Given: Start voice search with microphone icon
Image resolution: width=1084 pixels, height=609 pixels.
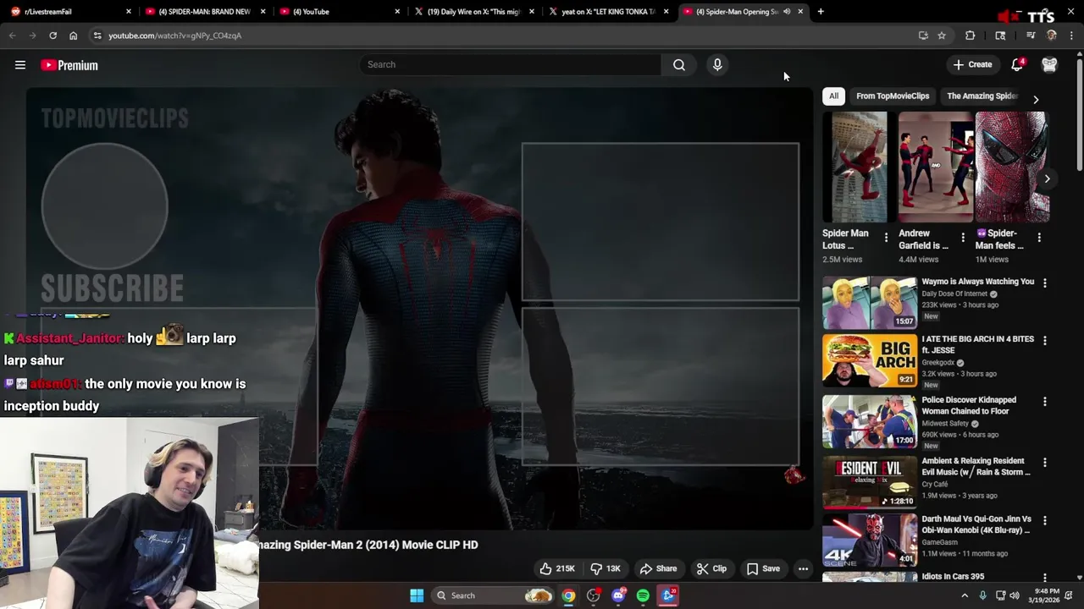Looking at the screenshot, I should (717, 65).
